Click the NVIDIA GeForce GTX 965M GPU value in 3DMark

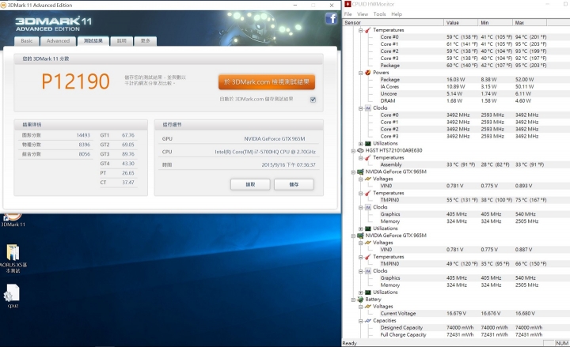pyautogui.click(x=275, y=139)
